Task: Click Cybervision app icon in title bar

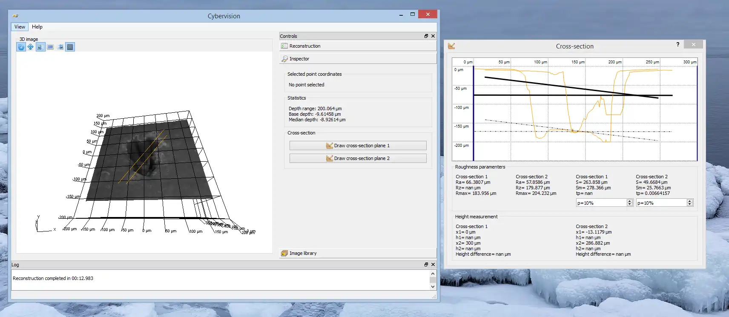Action: [15, 16]
